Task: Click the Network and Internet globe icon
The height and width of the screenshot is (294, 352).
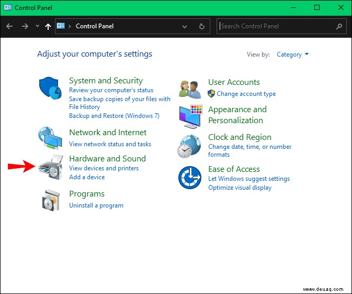Action: pos(50,138)
